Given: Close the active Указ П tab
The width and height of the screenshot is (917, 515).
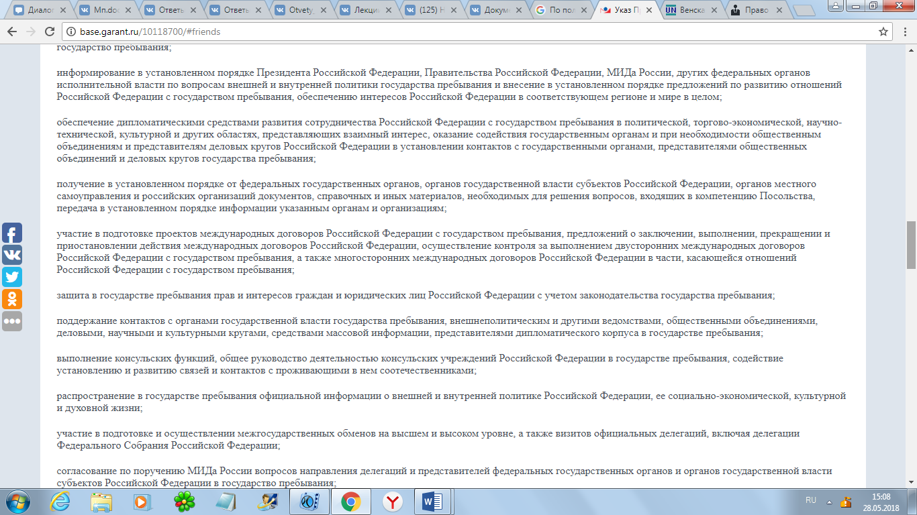Looking at the screenshot, I should coord(650,11).
